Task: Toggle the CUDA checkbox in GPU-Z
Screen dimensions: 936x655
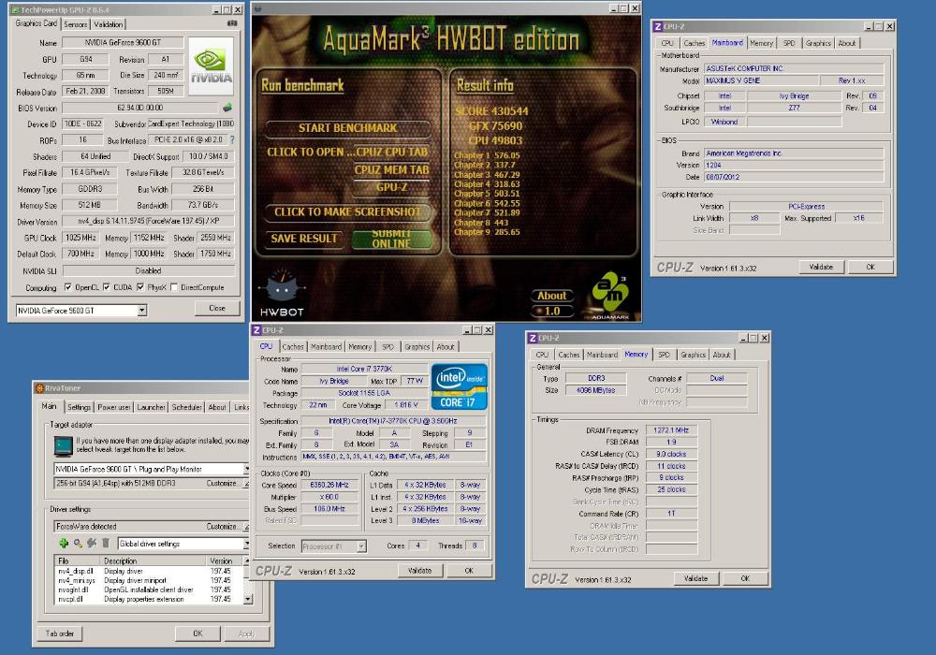Action: tap(107, 287)
